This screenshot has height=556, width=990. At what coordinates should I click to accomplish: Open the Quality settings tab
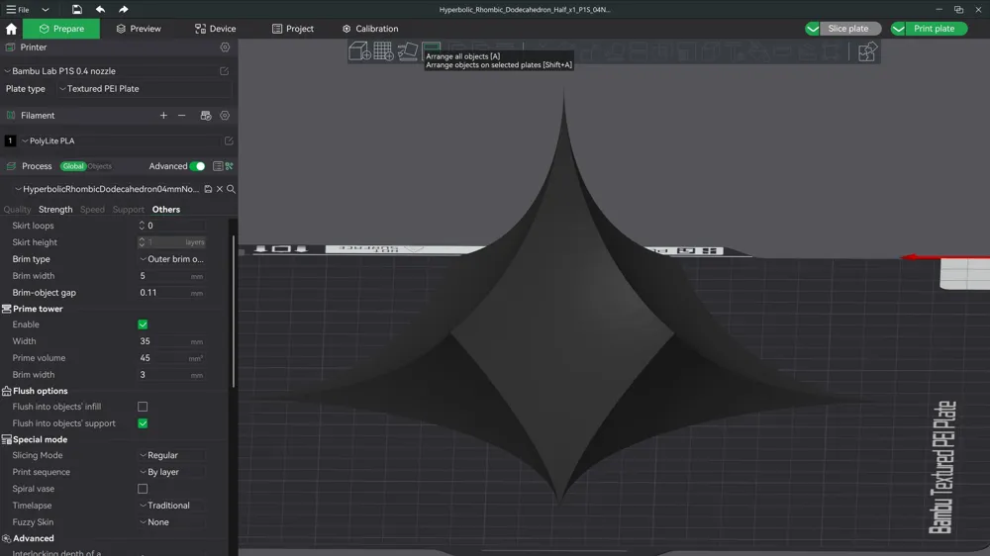click(17, 210)
